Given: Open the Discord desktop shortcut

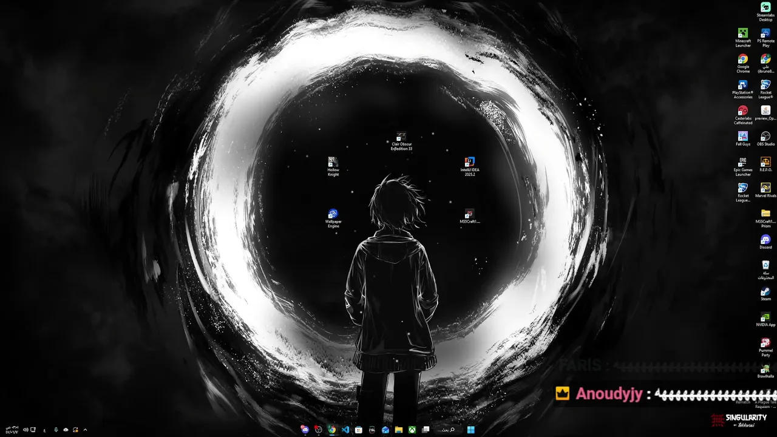Looking at the screenshot, I should tap(765, 242).
